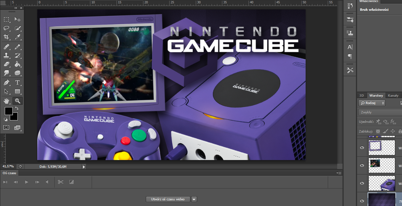This screenshot has height=206, width=402.
Task: Lock transparent pixels in Zablokuj row
Action: (x=378, y=131)
